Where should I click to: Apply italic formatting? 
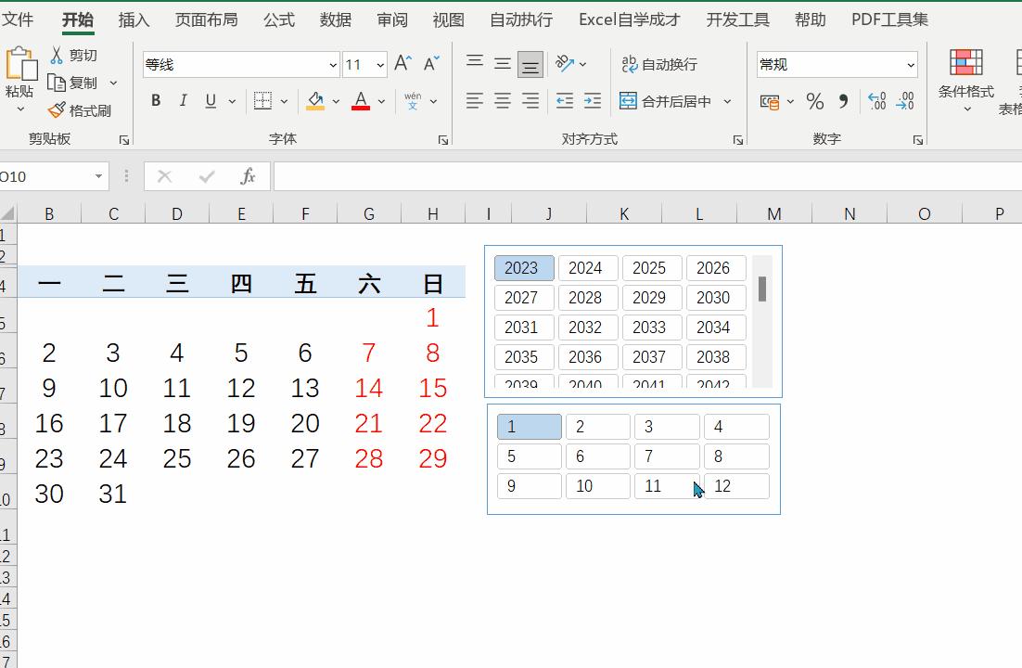[x=183, y=101]
